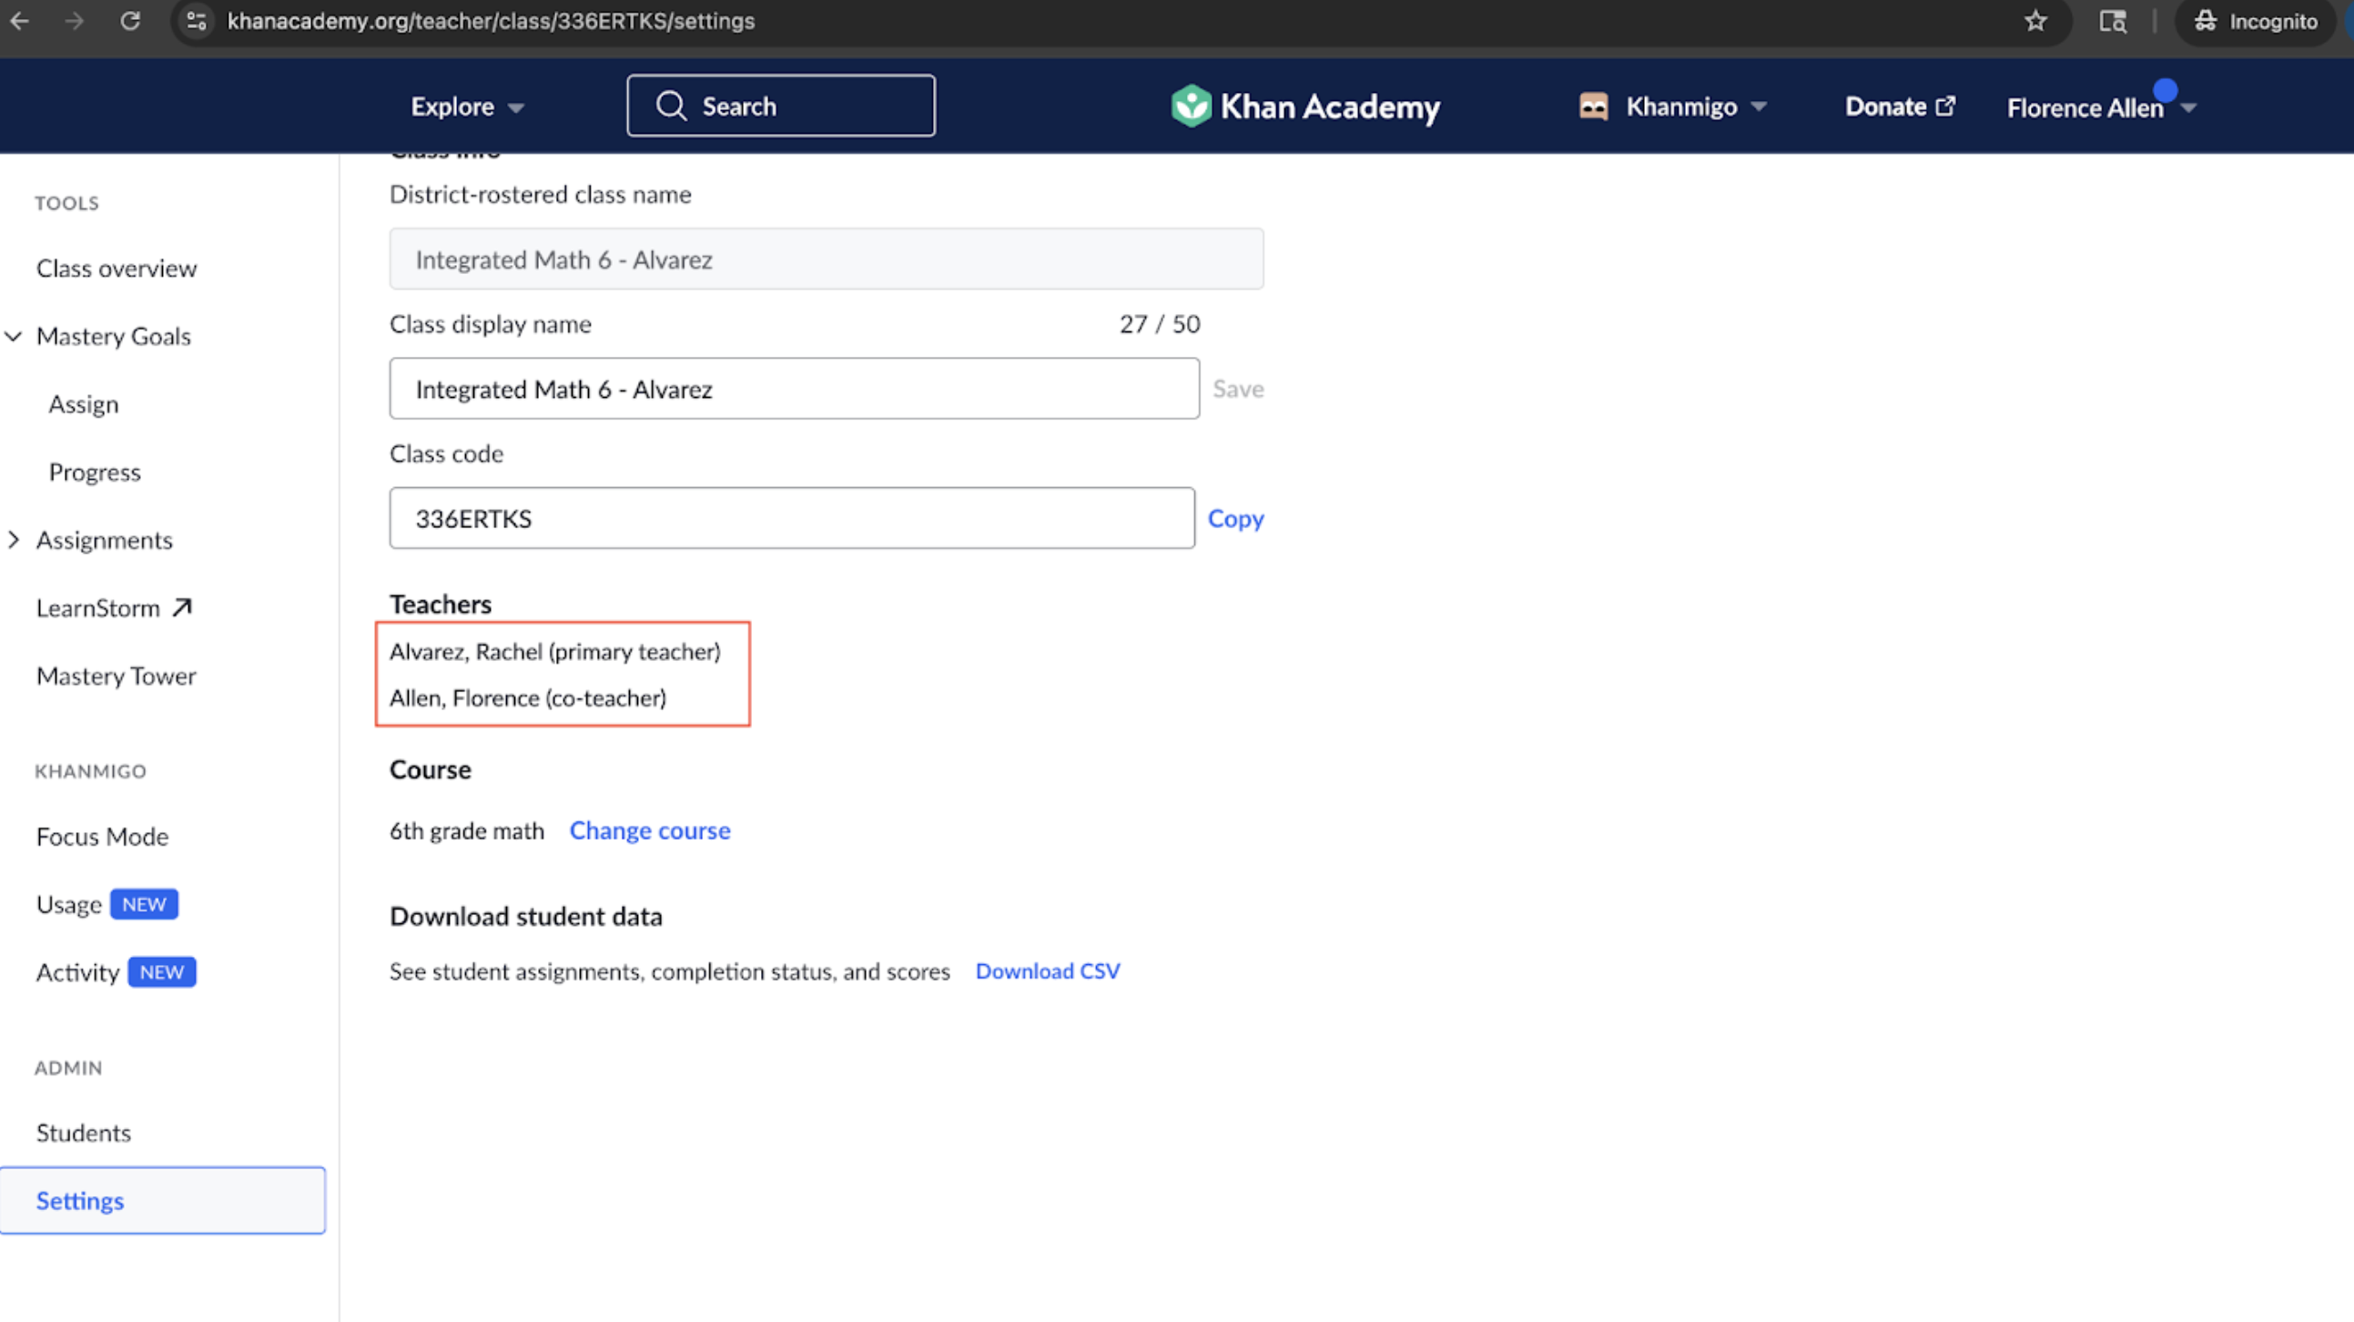The width and height of the screenshot is (2354, 1322).
Task: Click the browser back arrow
Action: [x=19, y=21]
